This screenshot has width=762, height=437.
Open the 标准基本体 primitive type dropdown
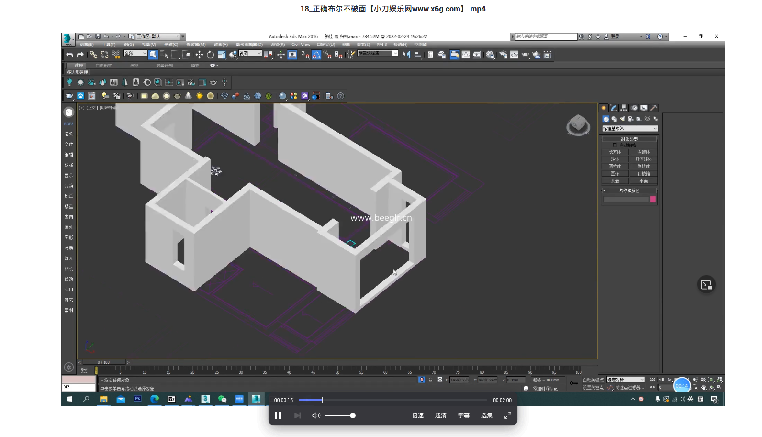pyautogui.click(x=630, y=129)
